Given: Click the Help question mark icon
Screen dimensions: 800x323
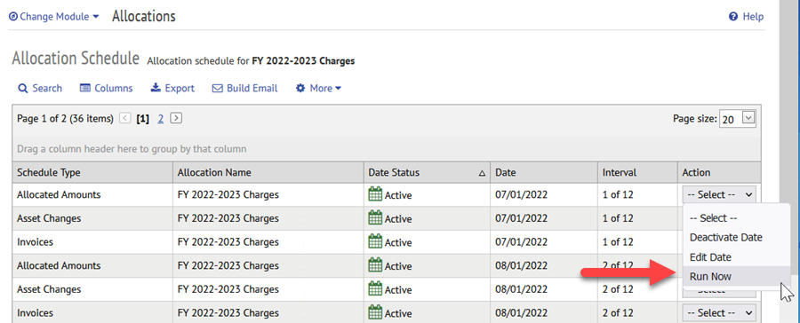Looking at the screenshot, I should [x=733, y=16].
